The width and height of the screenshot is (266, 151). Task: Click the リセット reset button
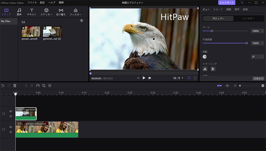point(258,78)
